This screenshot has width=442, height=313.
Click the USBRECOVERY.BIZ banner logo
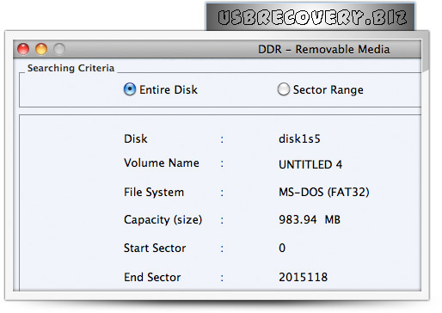click(x=311, y=17)
